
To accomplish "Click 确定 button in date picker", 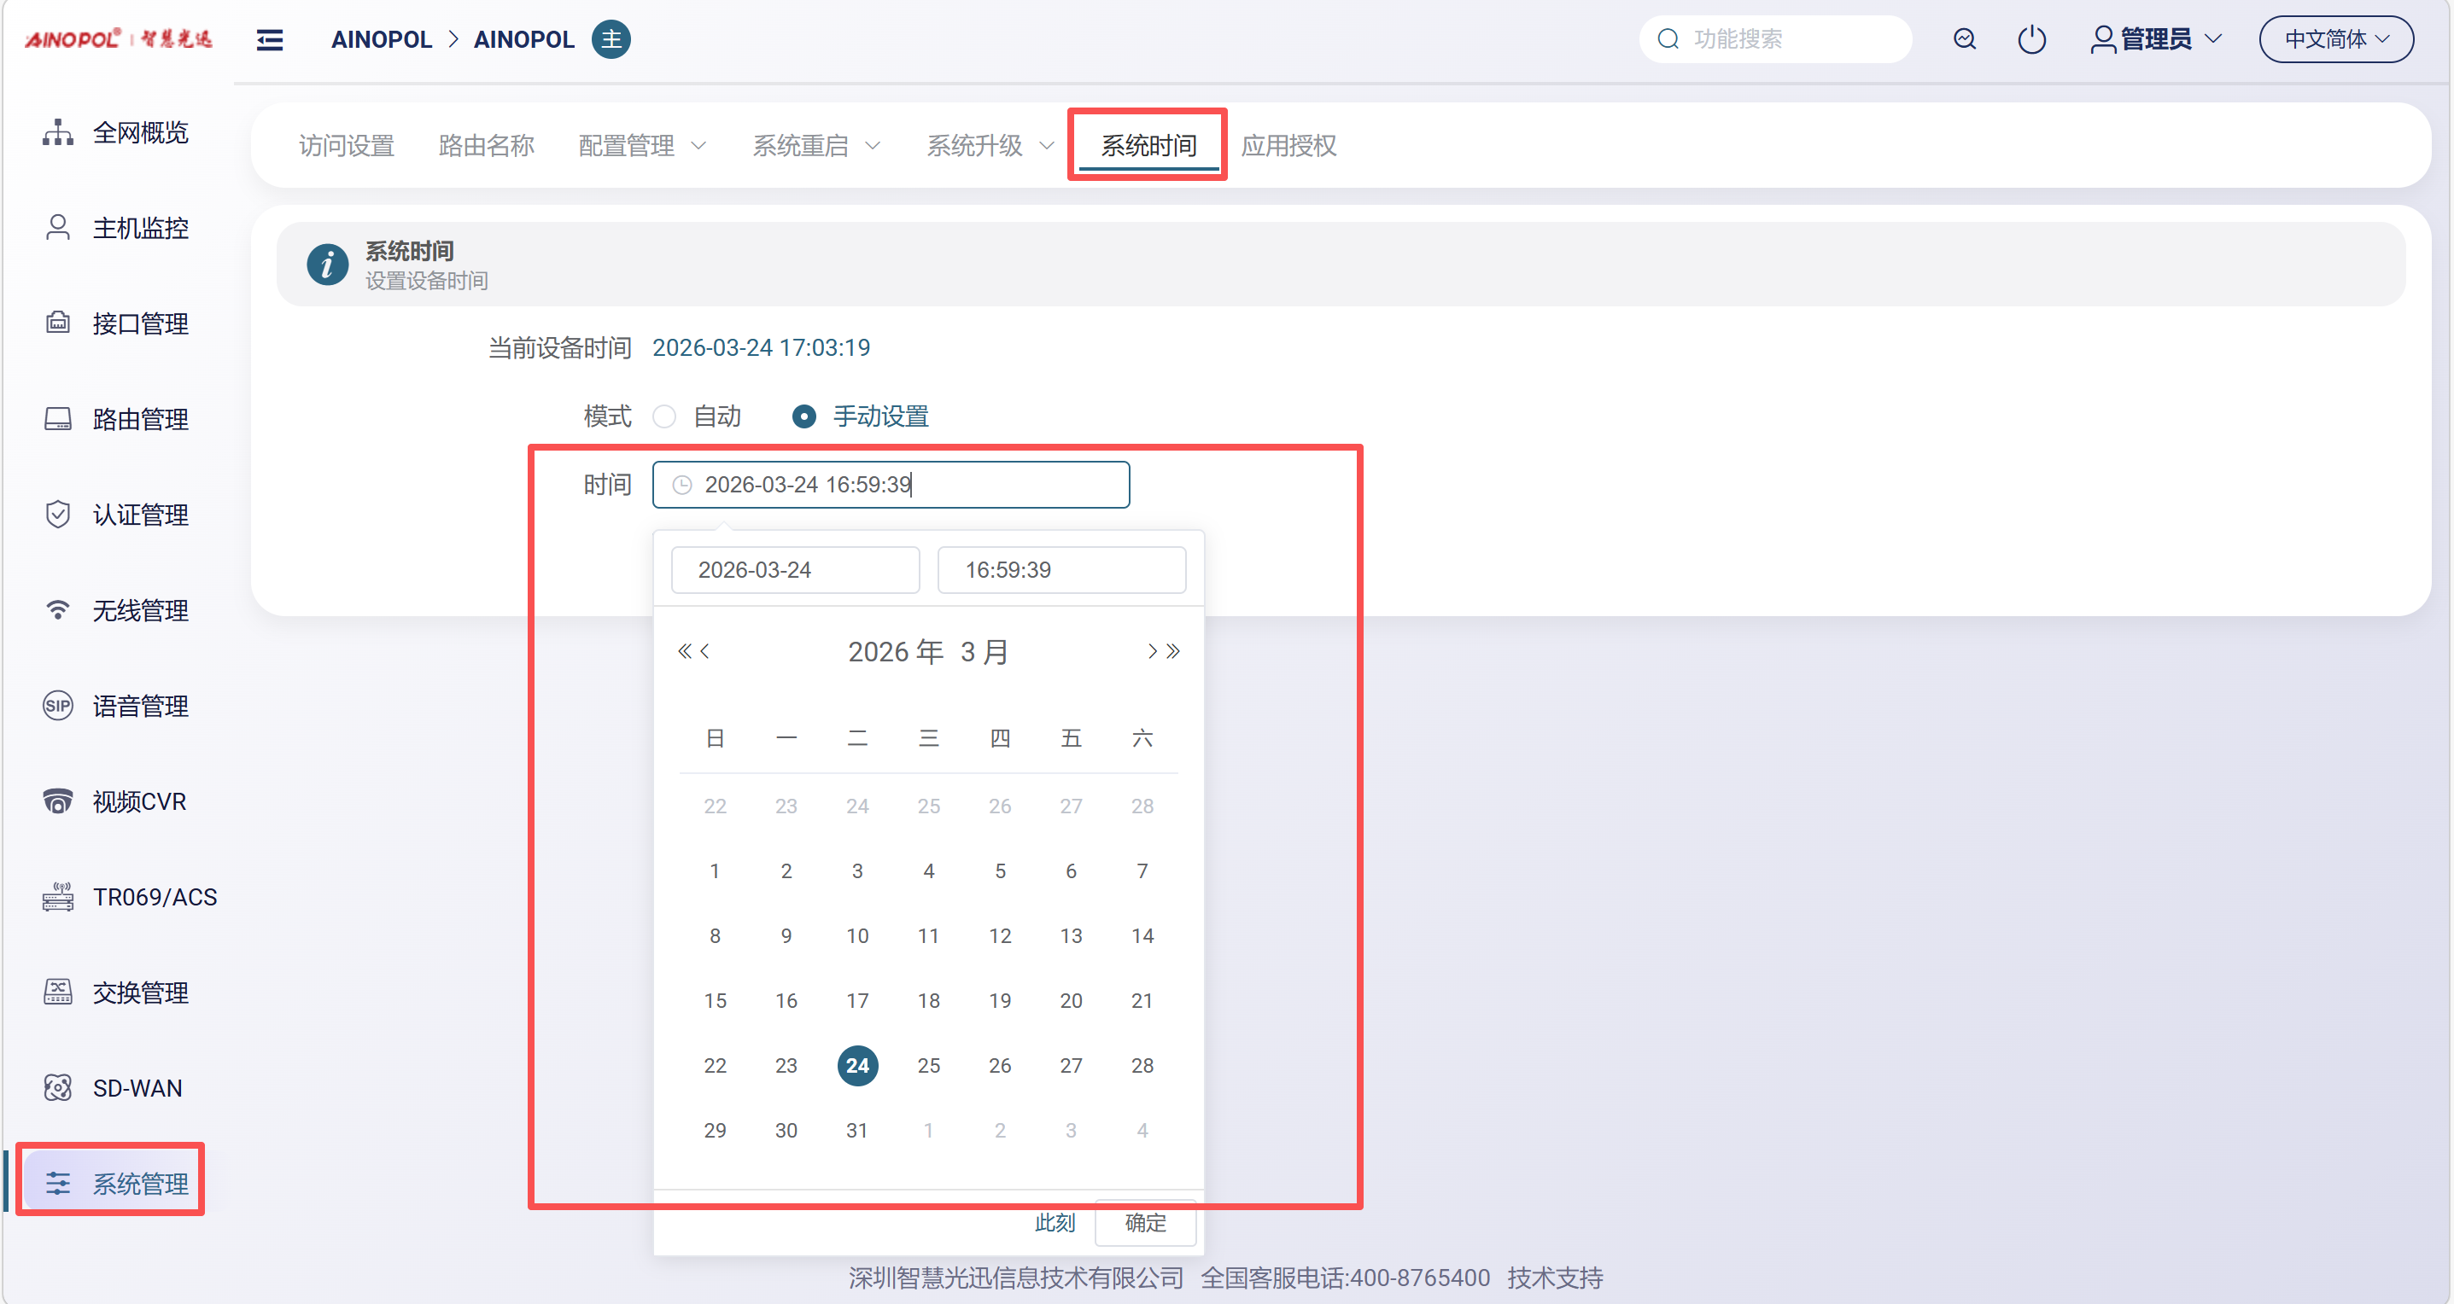I will tap(1145, 1222).
